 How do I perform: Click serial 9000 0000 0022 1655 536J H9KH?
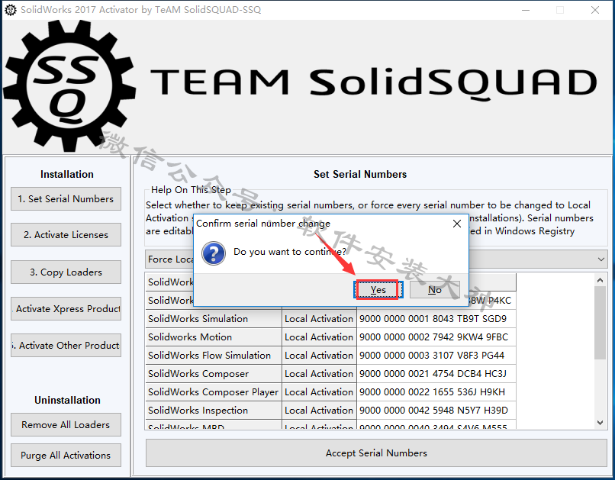coord(436,391)
